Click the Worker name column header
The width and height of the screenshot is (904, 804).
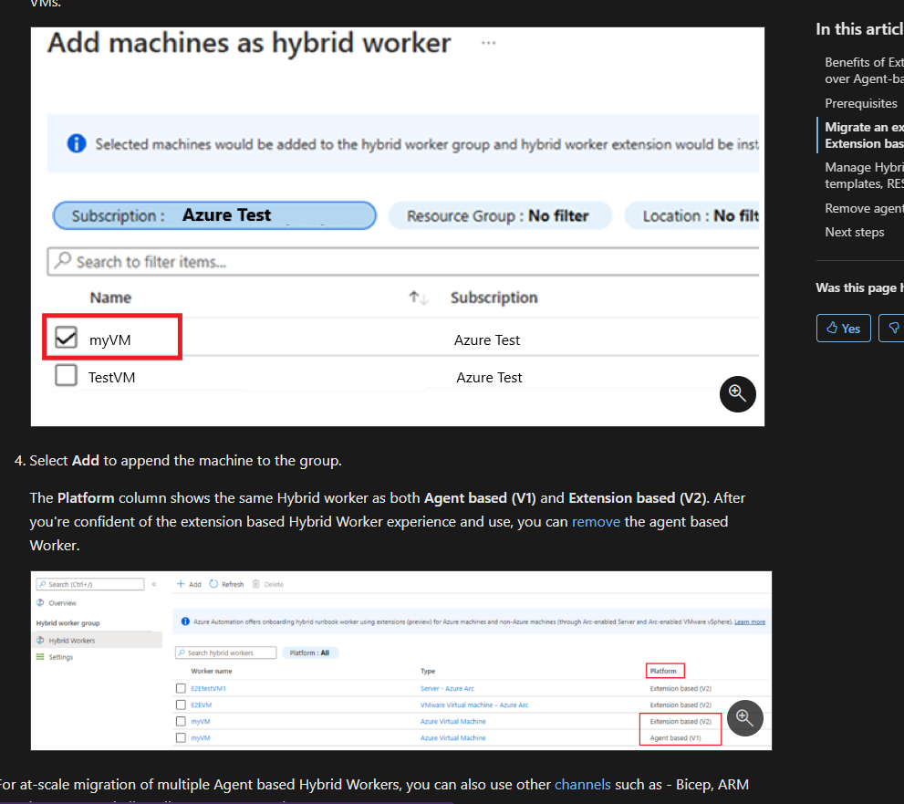tap(212, 671)
